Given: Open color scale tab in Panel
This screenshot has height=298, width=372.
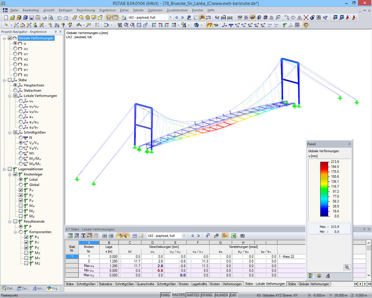Looking at the screenshot, I should [310, 276].
